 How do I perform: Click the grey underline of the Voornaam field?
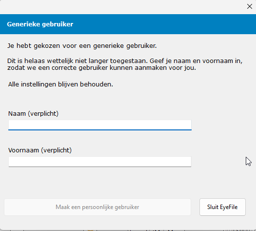click(x=100, y=167)
